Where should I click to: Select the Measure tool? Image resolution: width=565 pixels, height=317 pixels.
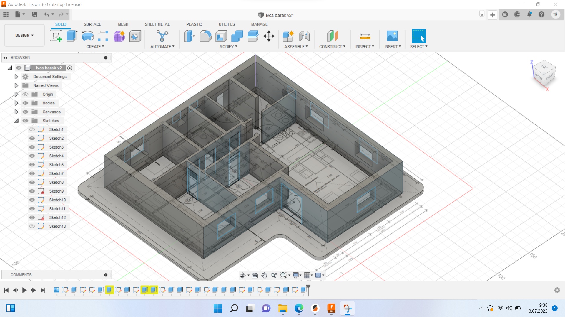click(x=365, y=36)
